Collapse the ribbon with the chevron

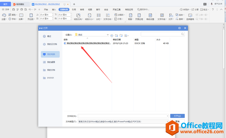[x=221, y=10]
